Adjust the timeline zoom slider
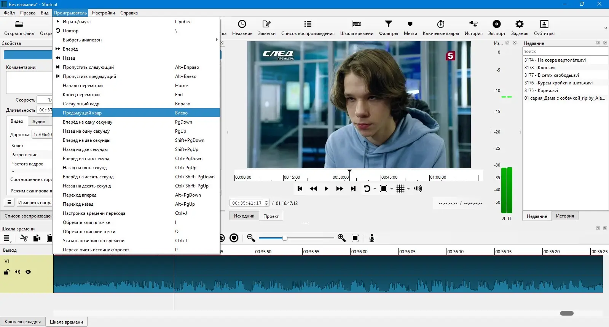Screen dimensions: 609x327 pyautogui.click(x=285, y=238)
